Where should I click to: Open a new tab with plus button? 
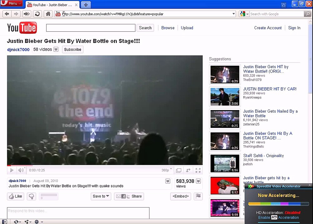coord(86,5)
